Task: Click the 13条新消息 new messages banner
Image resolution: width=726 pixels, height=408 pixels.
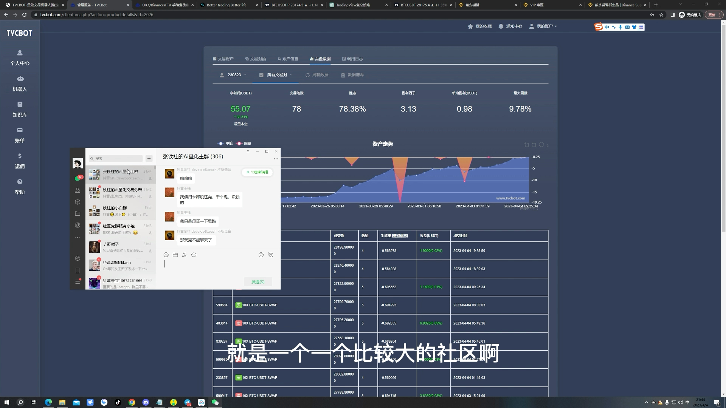Action: [x=258, y=172]
